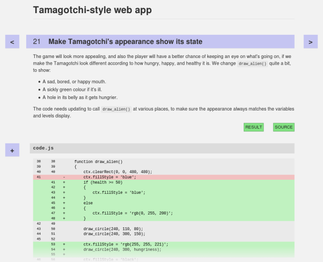
Task: Click the bullet 'A sickly green colour if it's ill.'
Action: (x=72, y=89)
